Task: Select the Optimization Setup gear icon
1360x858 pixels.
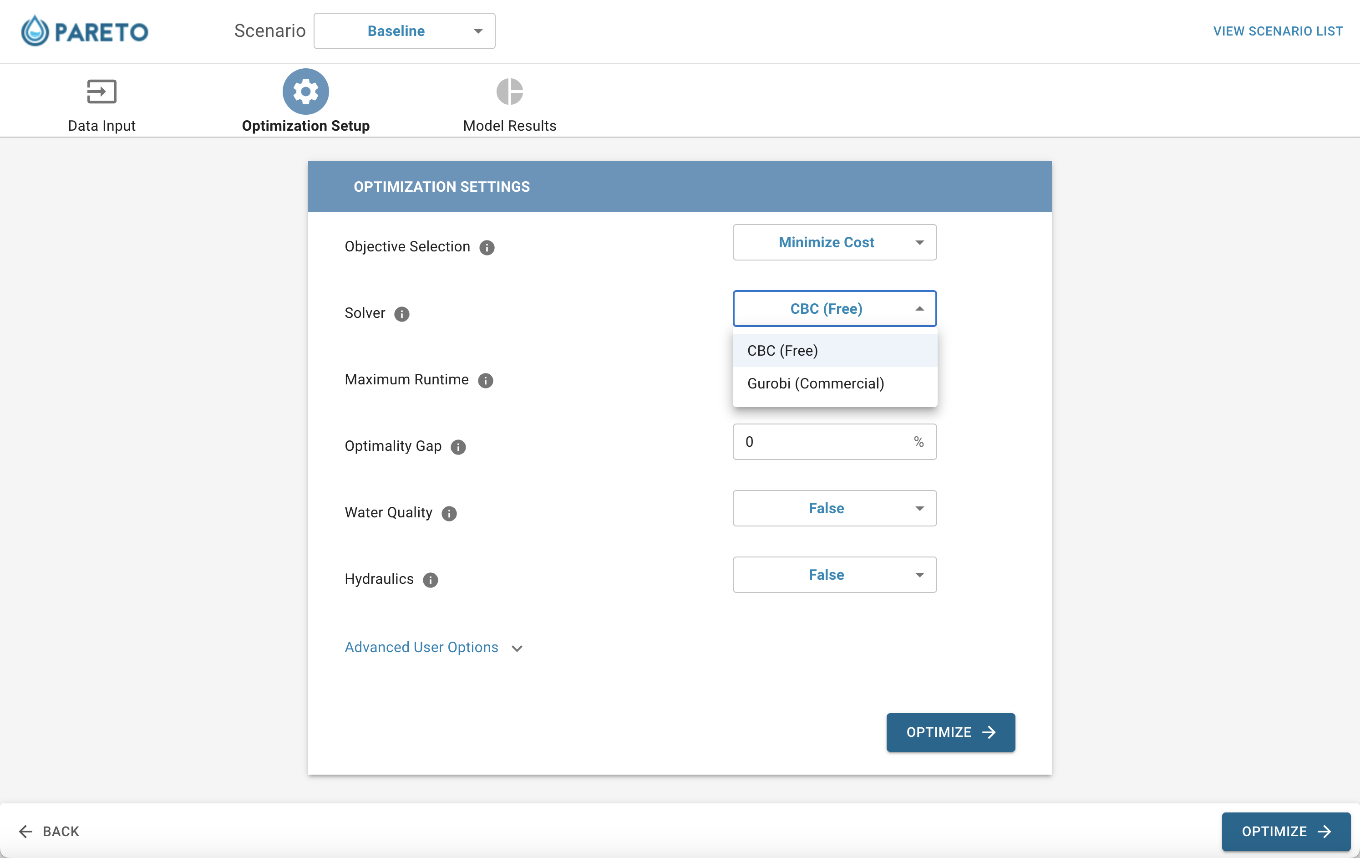Action: point(305,92)
